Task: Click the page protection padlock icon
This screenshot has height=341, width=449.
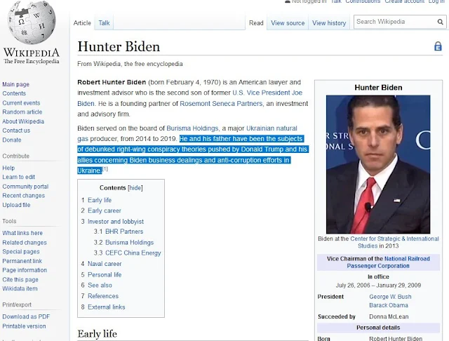Action: point(438,46)
